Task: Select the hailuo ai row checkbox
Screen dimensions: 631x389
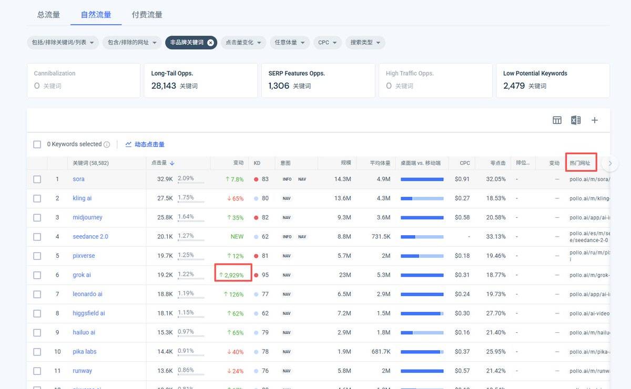Action: [37, 332]
